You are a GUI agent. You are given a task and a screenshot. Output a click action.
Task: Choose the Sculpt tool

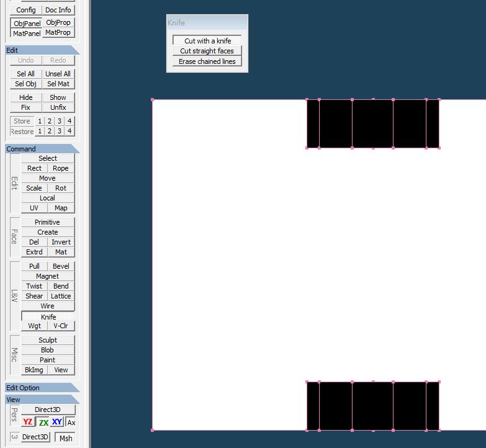(47, 340)
